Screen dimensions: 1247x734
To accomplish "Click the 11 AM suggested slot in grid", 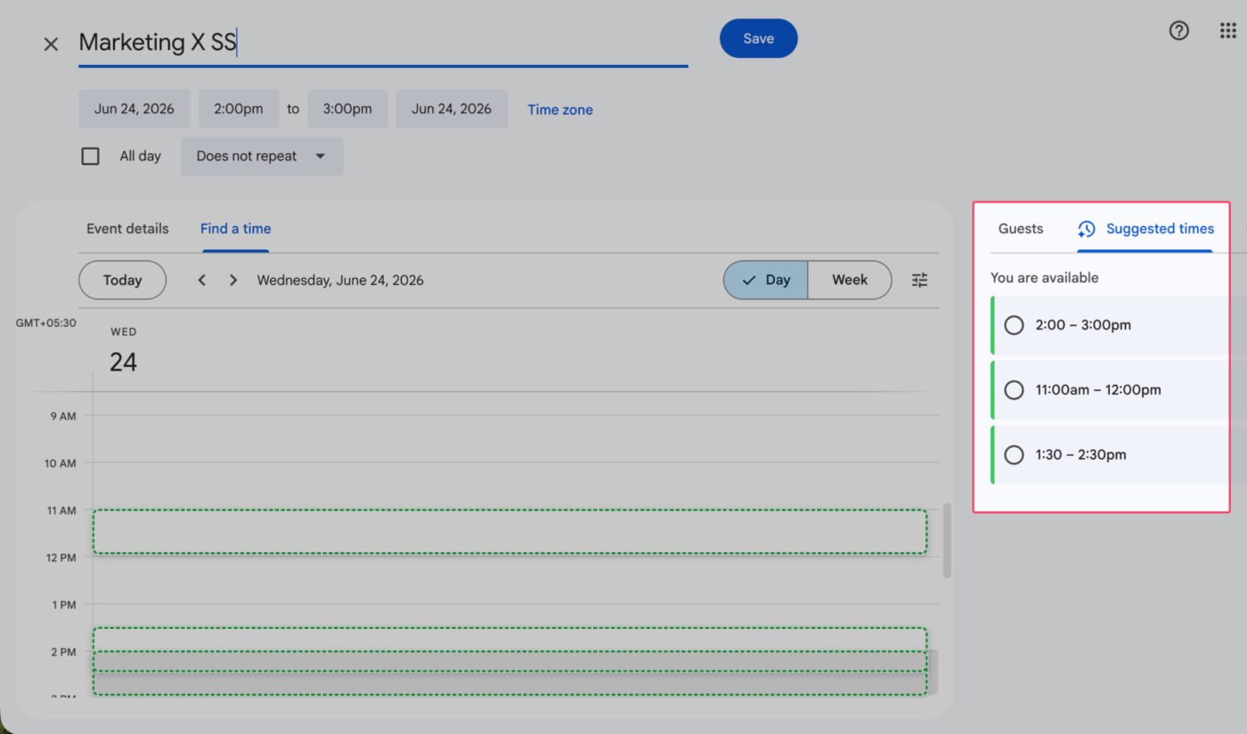I will [509, 532].
